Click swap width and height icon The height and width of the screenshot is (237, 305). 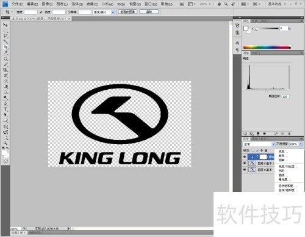[41, 12]
